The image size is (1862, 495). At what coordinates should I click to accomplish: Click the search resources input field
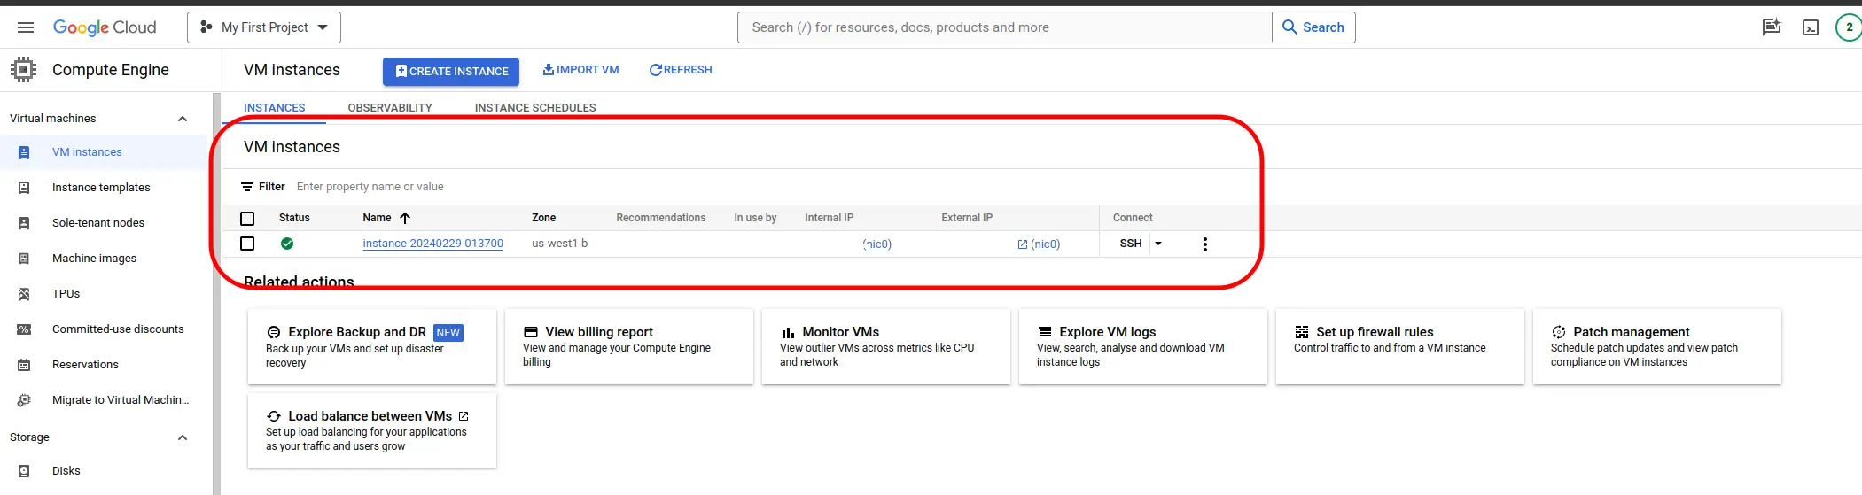[x=1005, y=27]
